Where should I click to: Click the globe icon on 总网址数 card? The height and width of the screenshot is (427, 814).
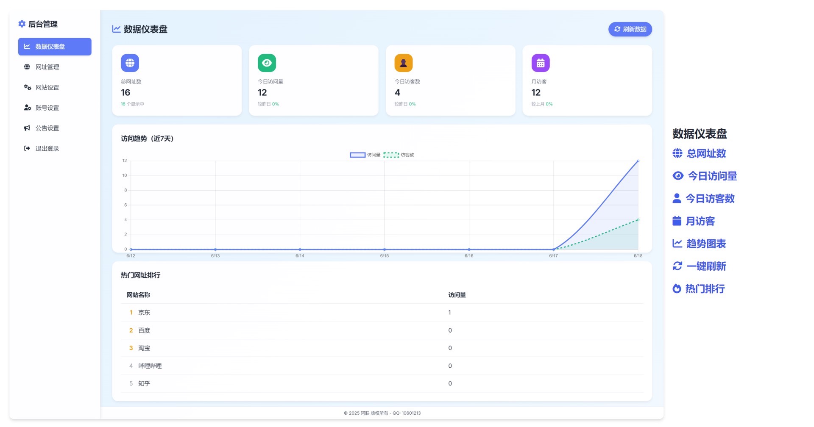pos(130,63)
